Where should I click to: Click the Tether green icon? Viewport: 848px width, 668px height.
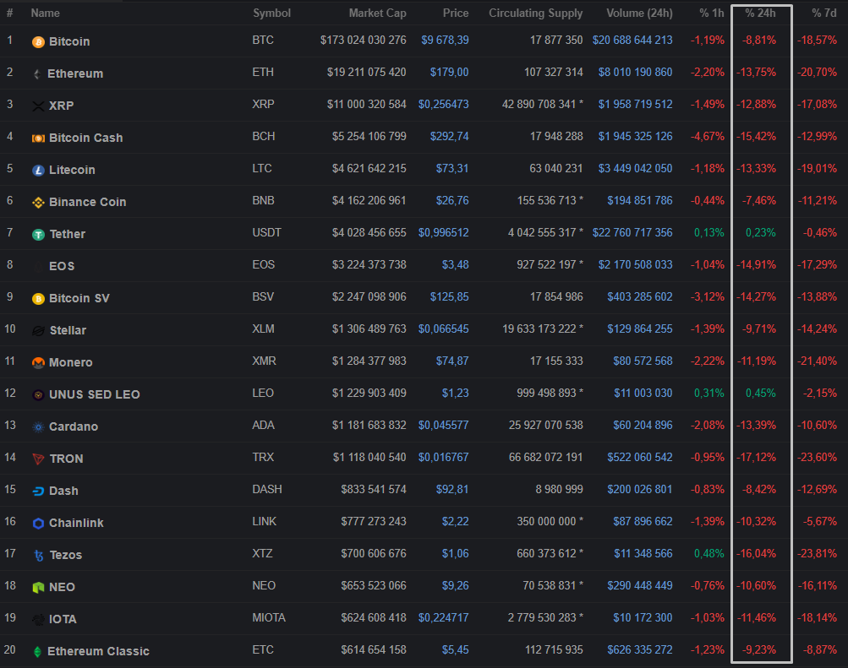[38, 234]
